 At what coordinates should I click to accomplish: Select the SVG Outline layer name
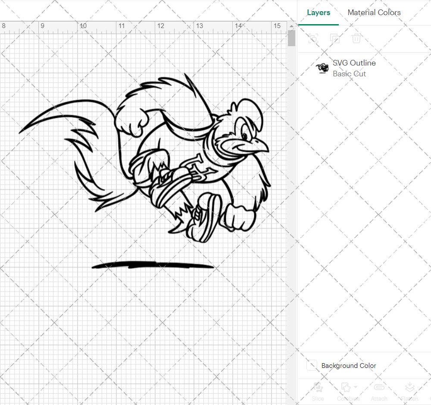click(x=354, y=63)
